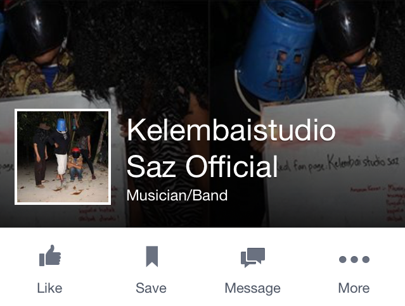405x306 pixels.
Task: Select the "Kelembaistudio" page title line
Action: 231,130
